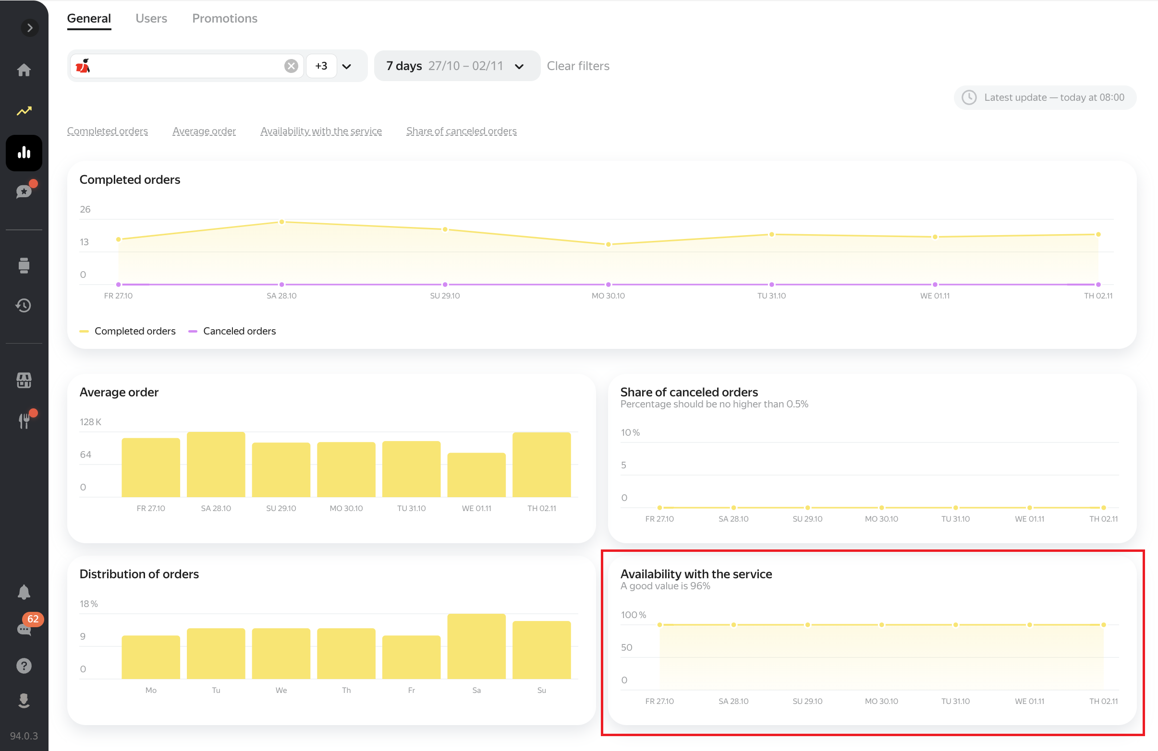Screen dimensions: 1158x751
Task: Click the SA 28.10 point on Completed orders line
Action: 282,222
